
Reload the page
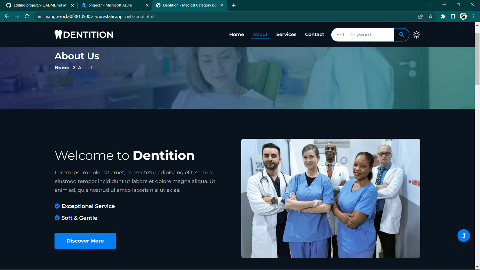pos(27,16)
